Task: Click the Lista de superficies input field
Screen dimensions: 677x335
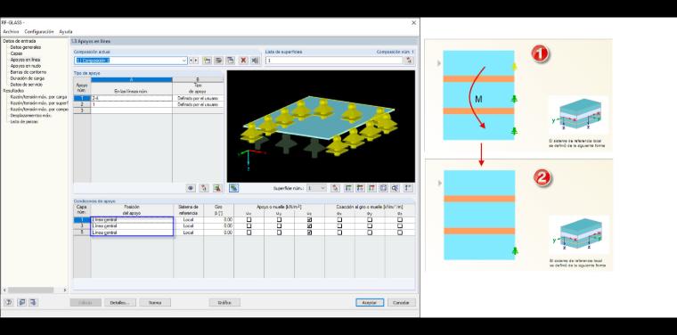Action: (x=334, y=61)
